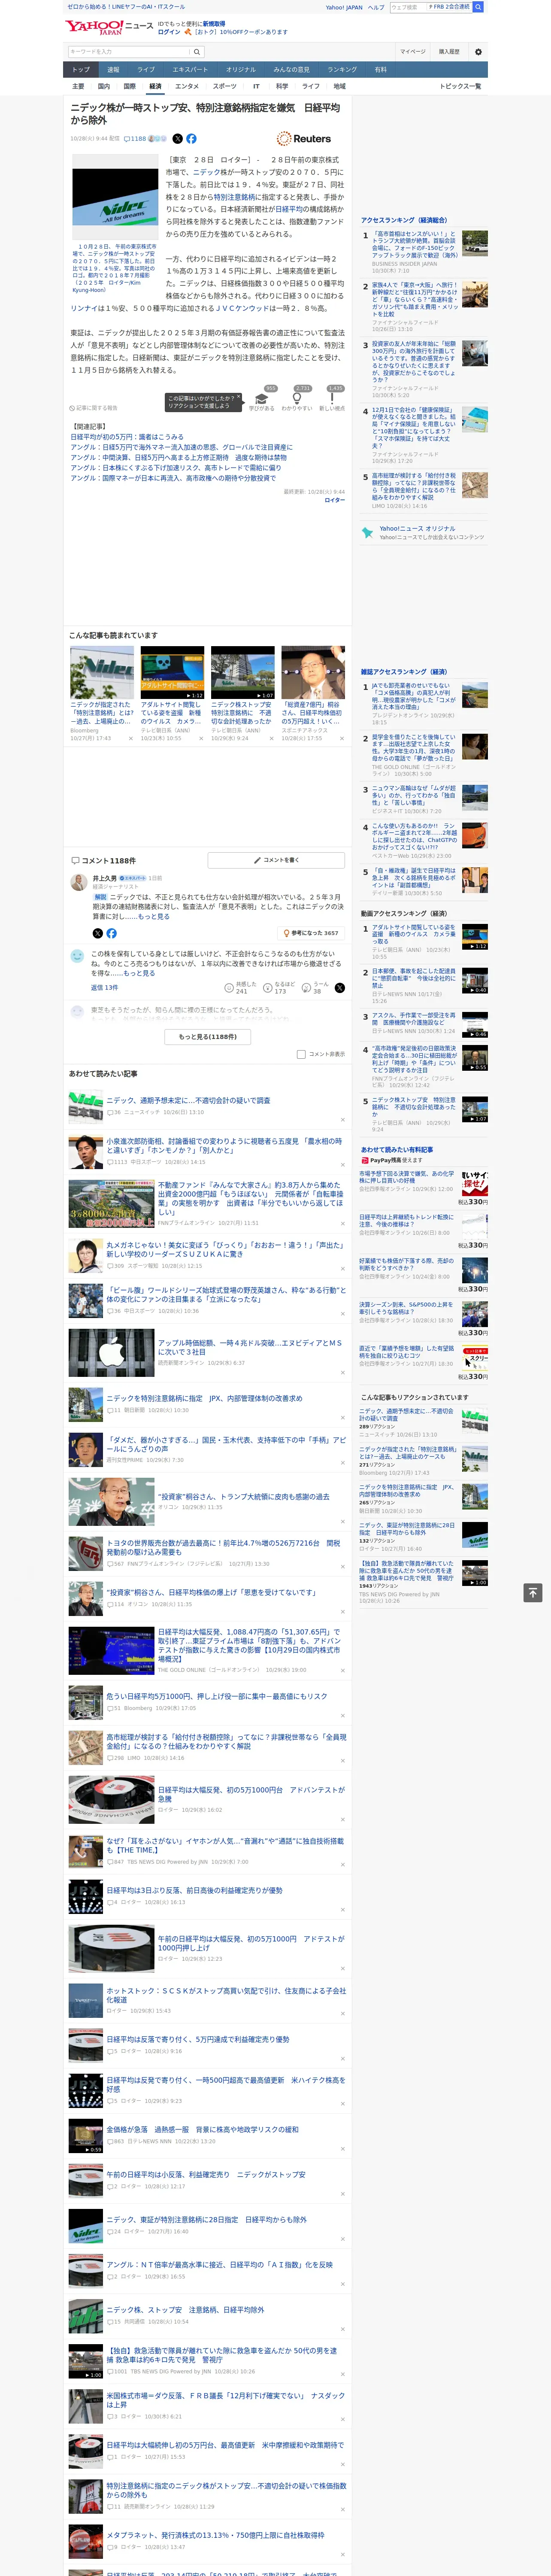Image resolution: width=551 pixels, height=2576 pixels.
Task: Click the ログイン link
Action: click(169, 32)
